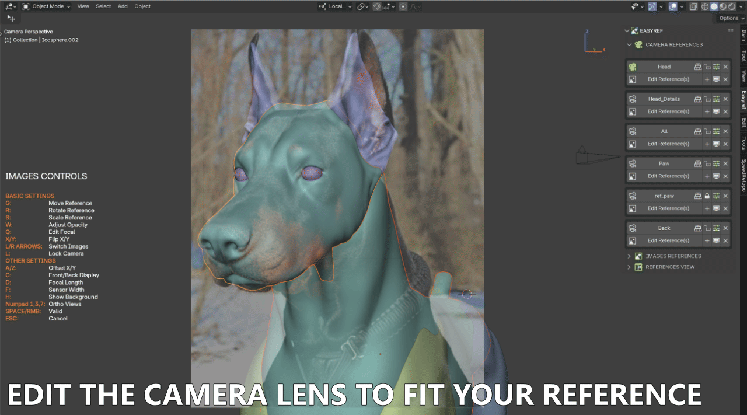
Task: Toggle X-ray mode in the viewport header
Action: [693, 6]
